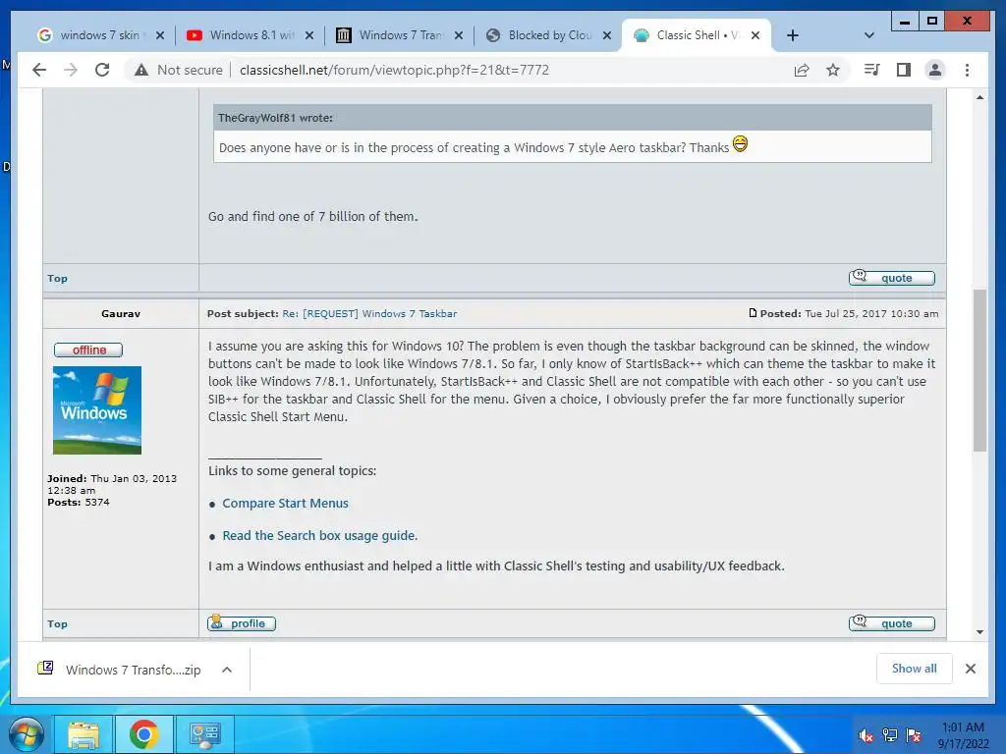The image size is (1006, 754).
Task: Open the downloaded Windows 7 Transfo zip file
Action: click(119, 670)
